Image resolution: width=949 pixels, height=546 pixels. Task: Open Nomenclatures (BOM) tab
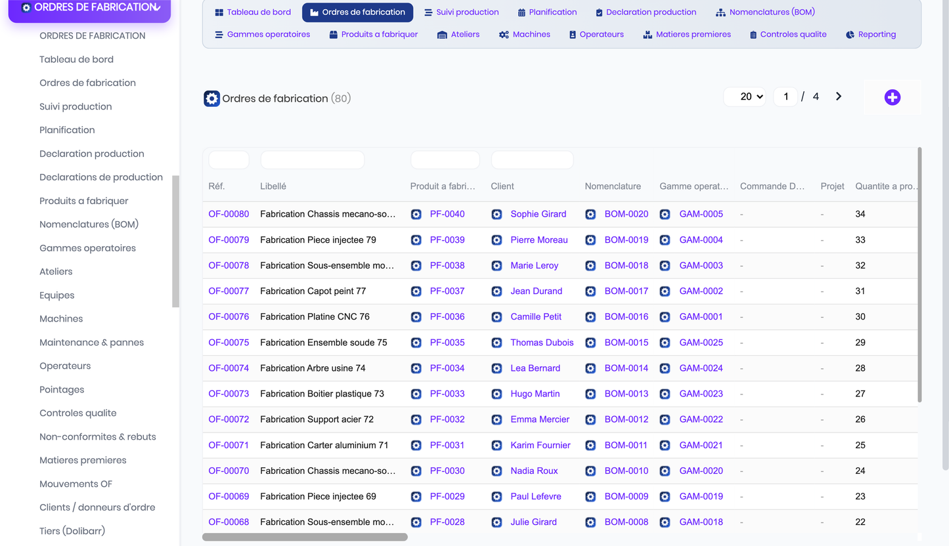tap(765, 12)
